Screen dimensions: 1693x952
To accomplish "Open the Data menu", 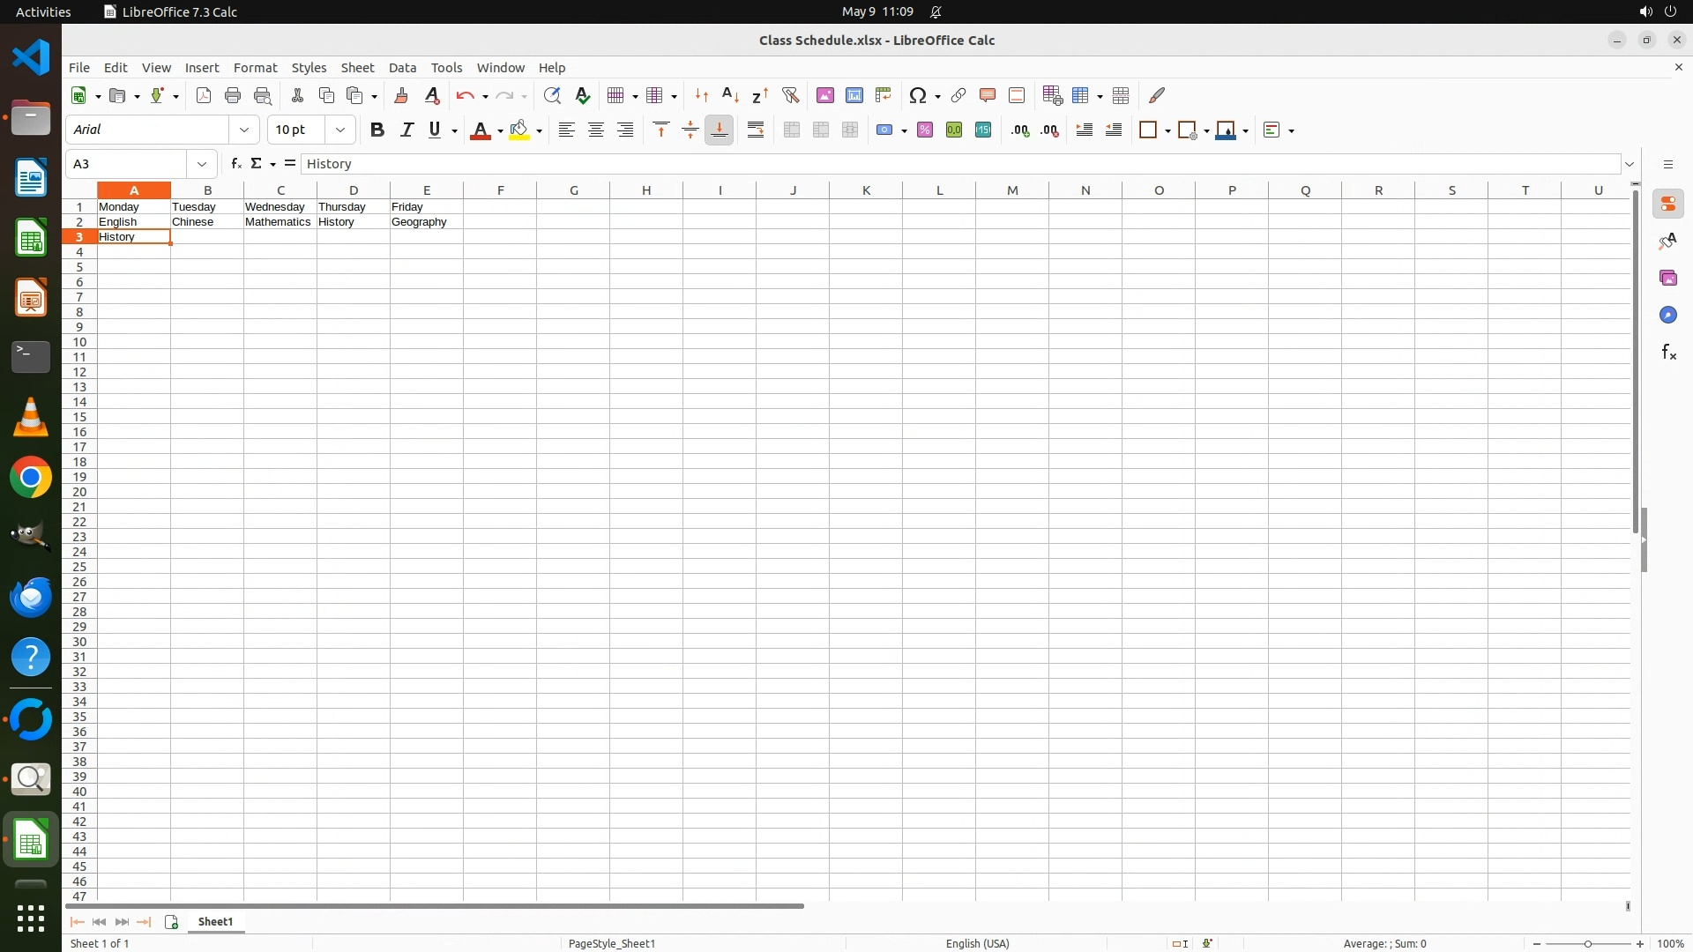I will point(402,68).
